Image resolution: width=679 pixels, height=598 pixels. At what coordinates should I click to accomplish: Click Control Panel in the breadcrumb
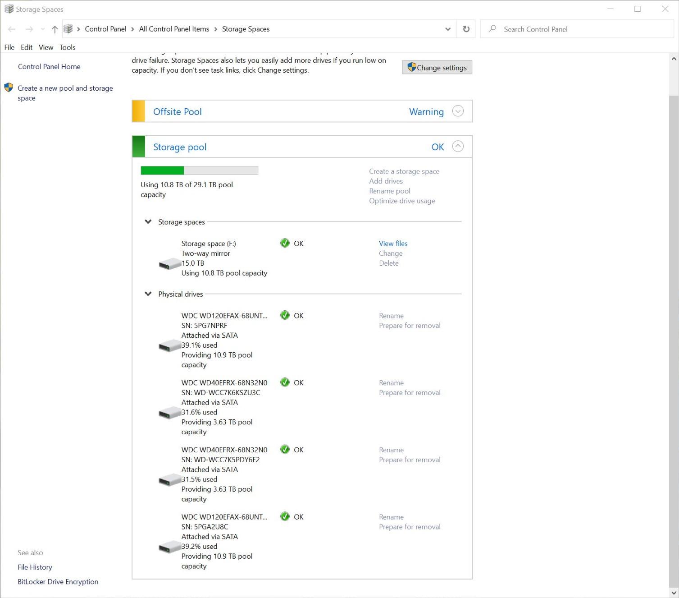pyautogui.click(x=105, y=29)
